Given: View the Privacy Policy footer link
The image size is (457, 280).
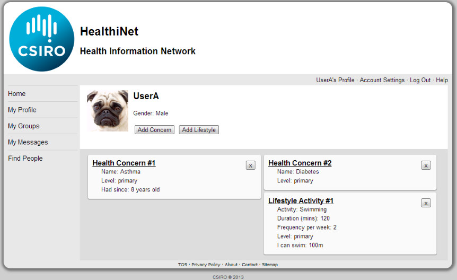Looking at the screenshot, I should pyautogui.click(x=206, y=265).
